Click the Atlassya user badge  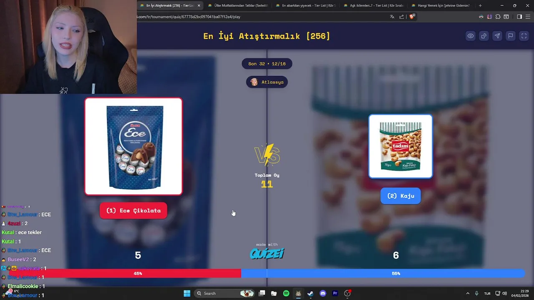coord(267,82)
